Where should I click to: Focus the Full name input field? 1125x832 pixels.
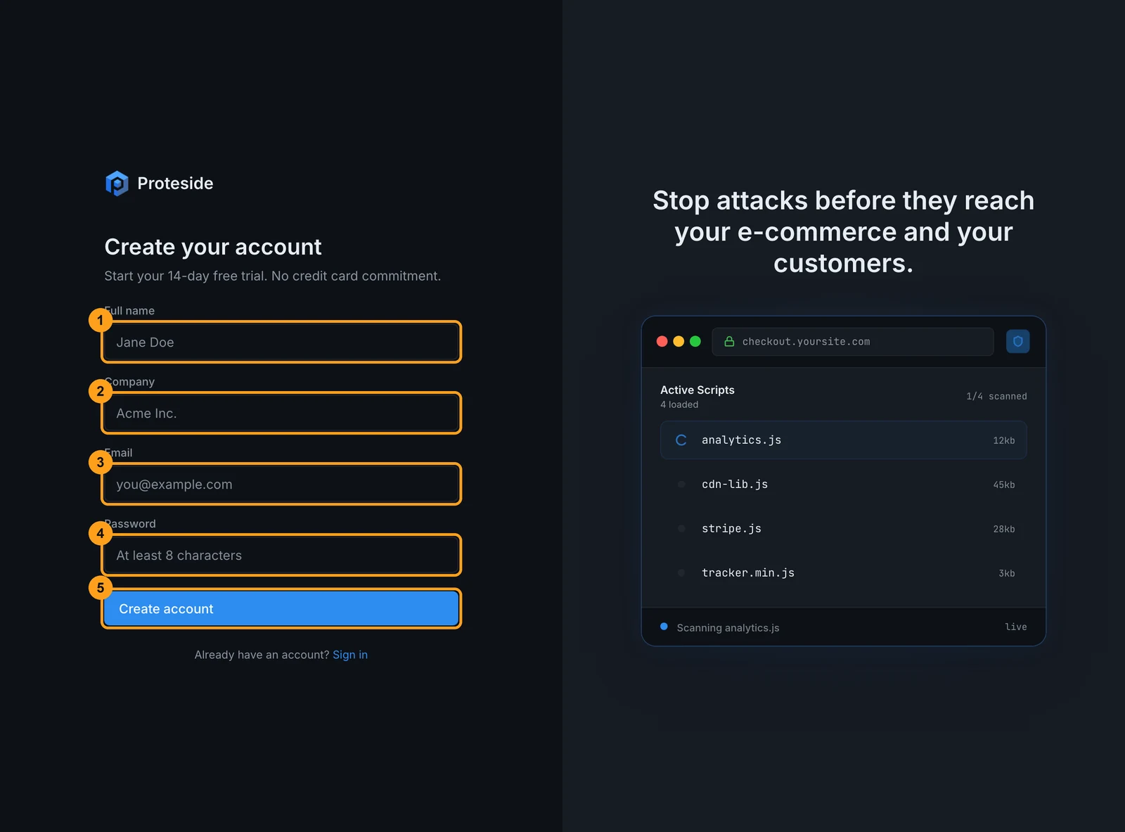pyautogui.click(x=281, y=342)
